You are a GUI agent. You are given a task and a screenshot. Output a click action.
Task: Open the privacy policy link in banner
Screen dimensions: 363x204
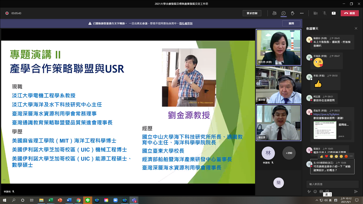point(186,24)
